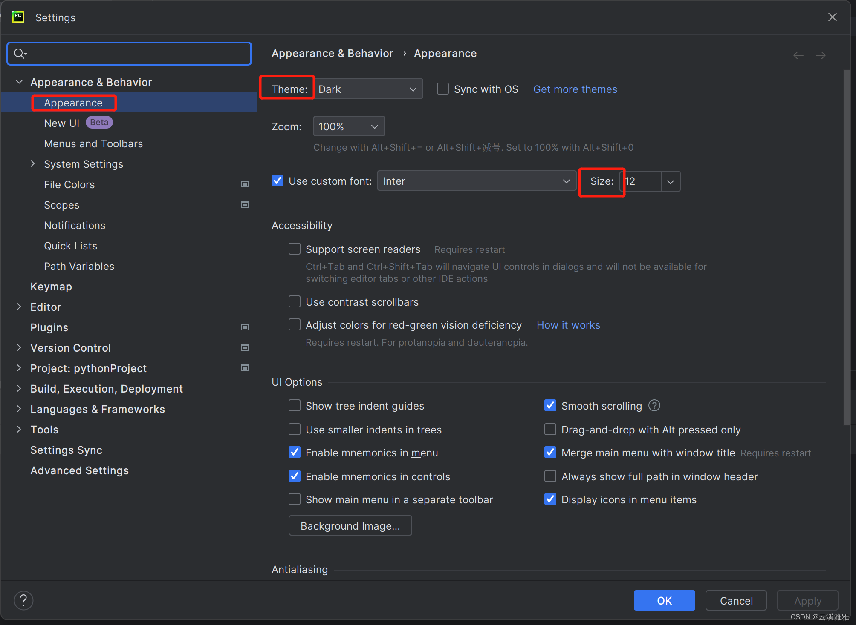Viewport: 856px width, 625px height.
Task: Click the project-level icon beside File Colors
Action: (245, 184)
